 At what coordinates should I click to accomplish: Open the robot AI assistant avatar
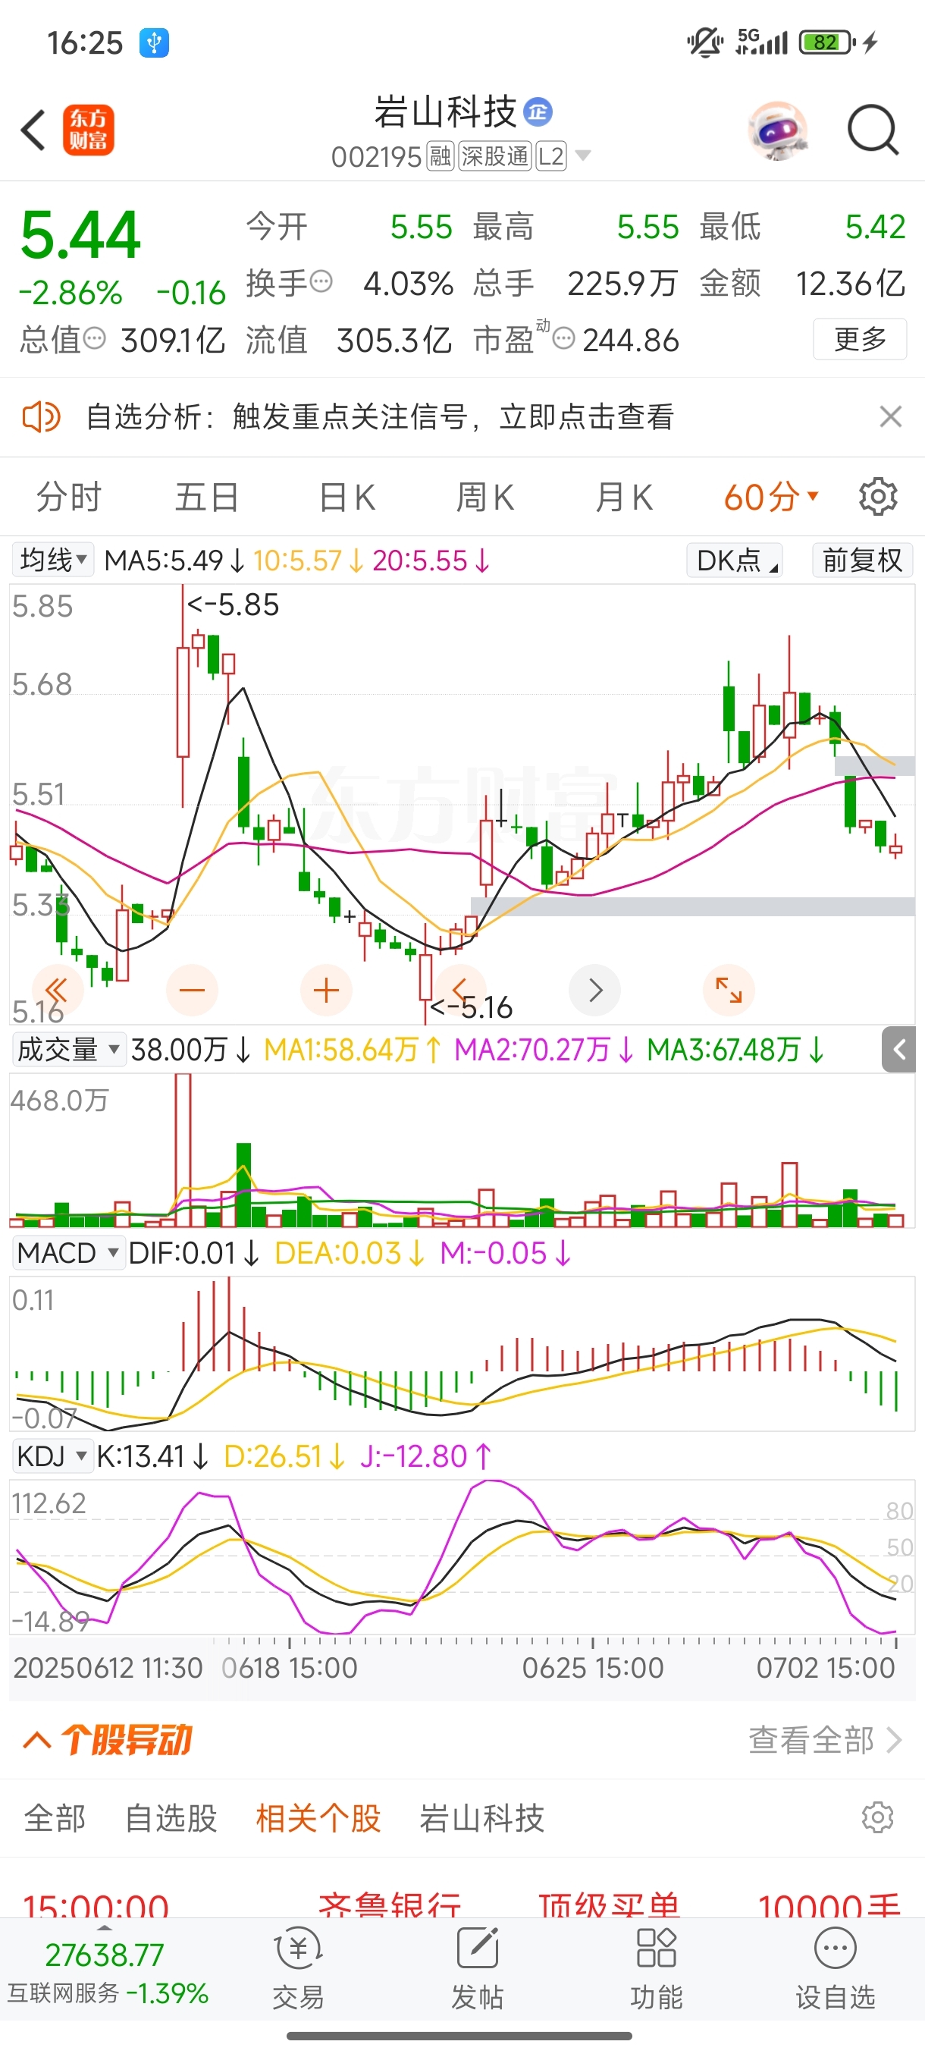(778, 130)
